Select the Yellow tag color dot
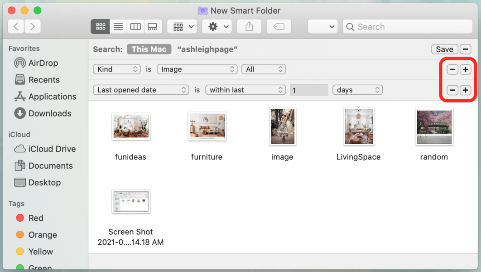 [x=20, y=252]
